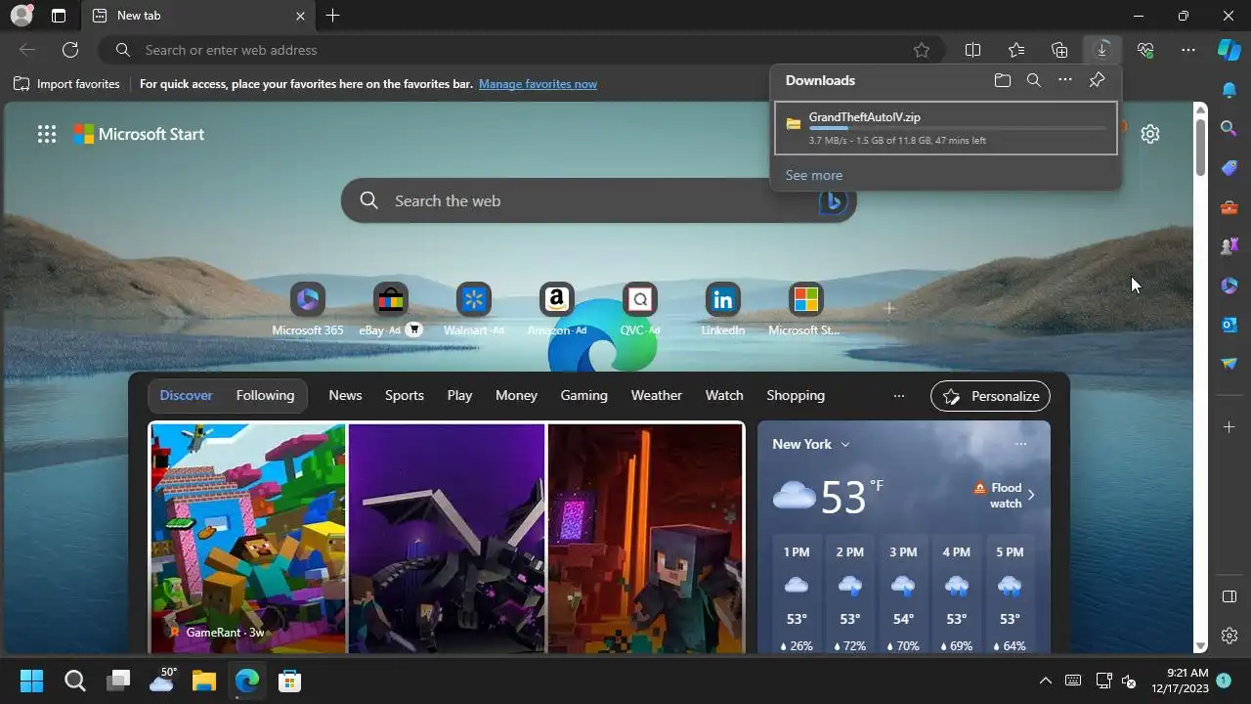Open the Sports tab

click(x=404, y=396)
